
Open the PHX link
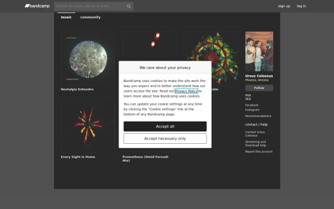(248, 95)
